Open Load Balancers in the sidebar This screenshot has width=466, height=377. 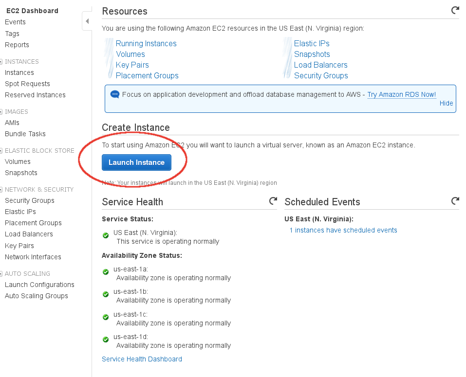pos(29,234)
